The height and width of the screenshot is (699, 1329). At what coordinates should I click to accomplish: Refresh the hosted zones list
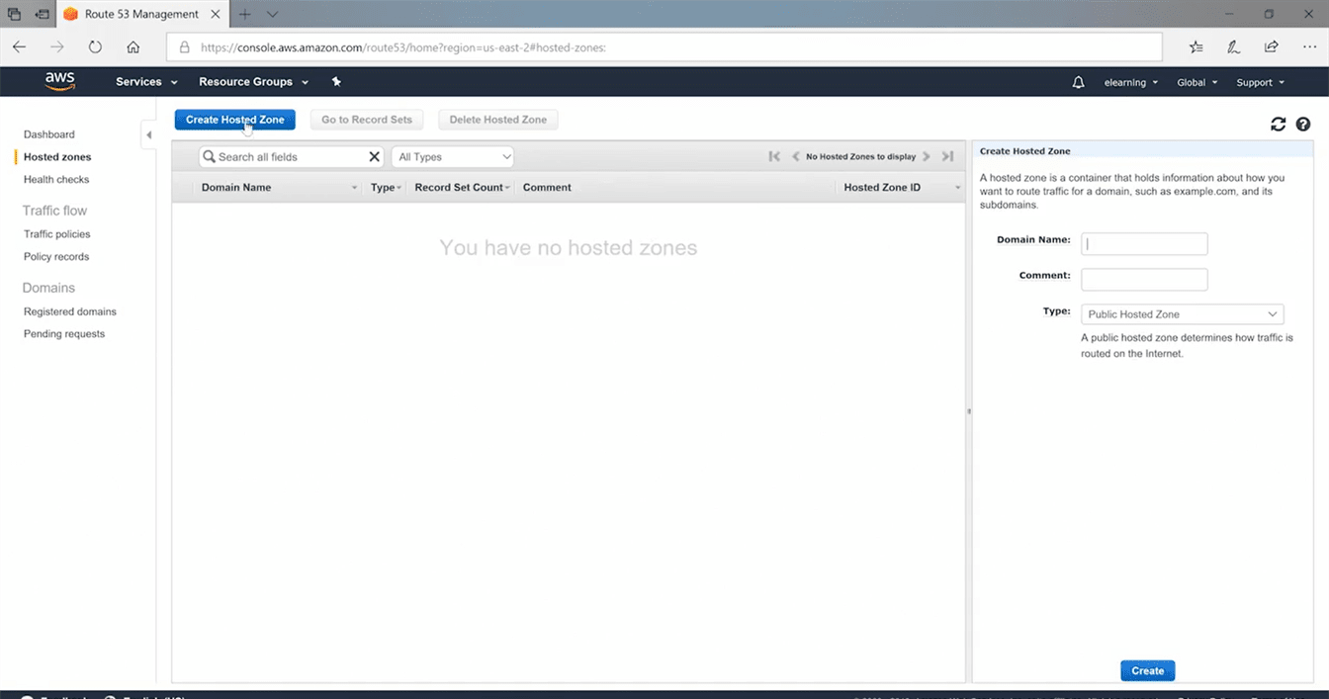(1278, 124)
